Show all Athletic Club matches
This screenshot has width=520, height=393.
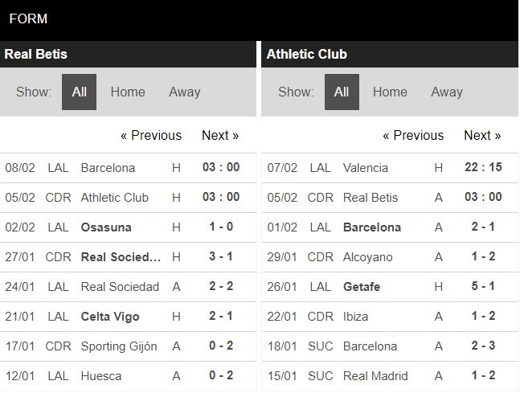[342, 92]
